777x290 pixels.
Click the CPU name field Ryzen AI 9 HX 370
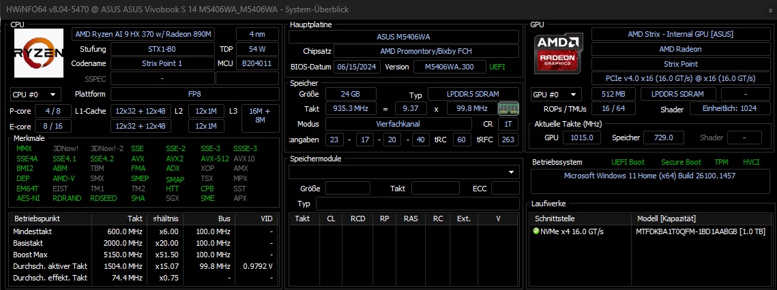143,34
